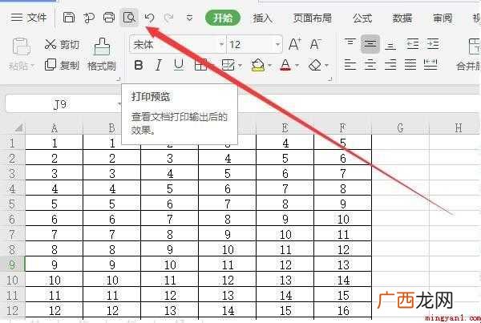Expand the font color dropdown arrow
This screenshot has height=323, width=481.
(x=297, y=66)
